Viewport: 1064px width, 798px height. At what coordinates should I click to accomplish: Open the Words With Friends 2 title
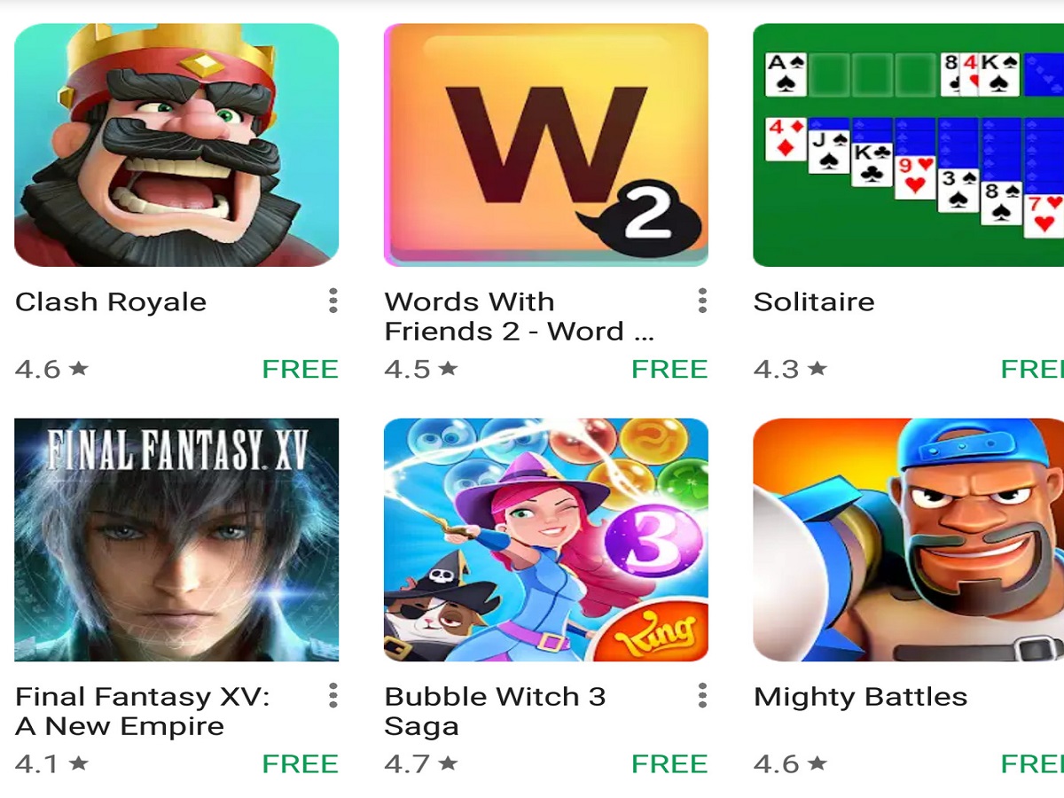519,317
